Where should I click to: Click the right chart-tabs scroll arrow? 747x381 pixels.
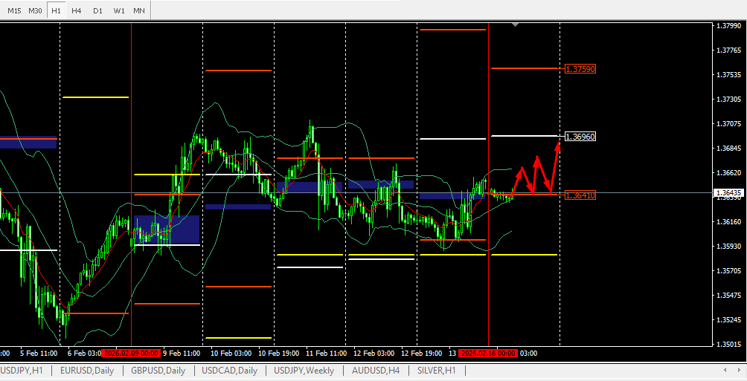(740, 370)
